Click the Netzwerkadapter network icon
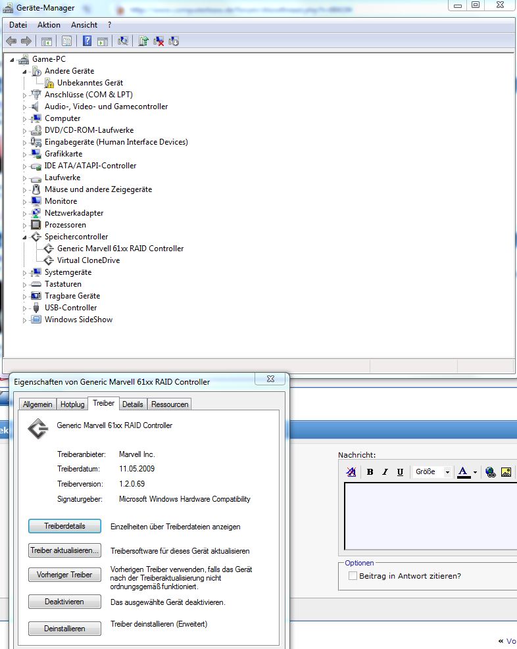The width and height of the screenshot is (517, 649). (36, 213)
